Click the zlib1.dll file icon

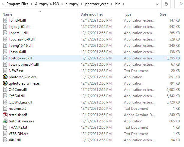point(5,140)
